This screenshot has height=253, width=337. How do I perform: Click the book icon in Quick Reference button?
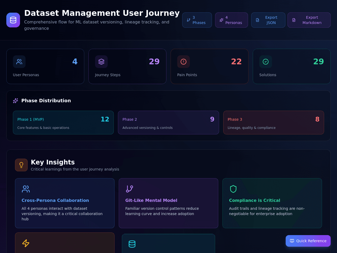tap(292, 241)
